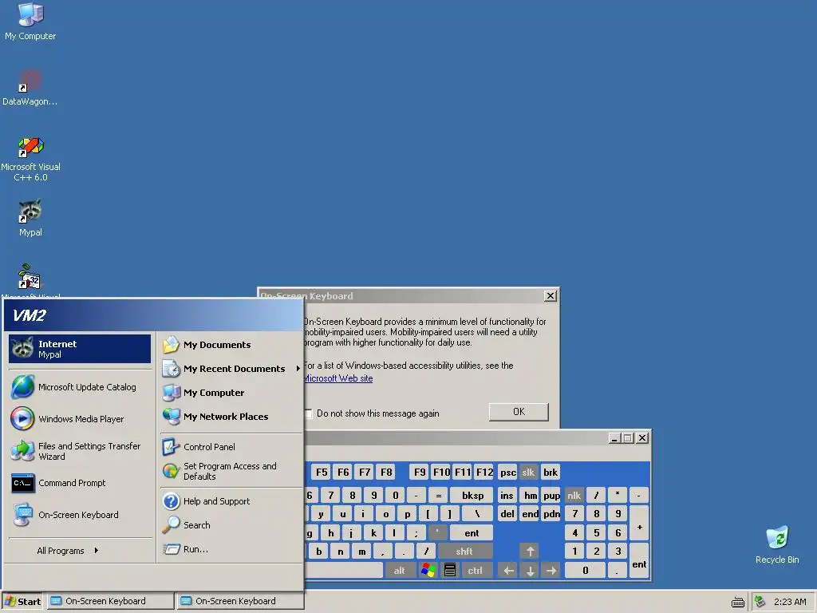817x613 pixels.
Task: Open My Documents folder
Action: click(231, 345)
